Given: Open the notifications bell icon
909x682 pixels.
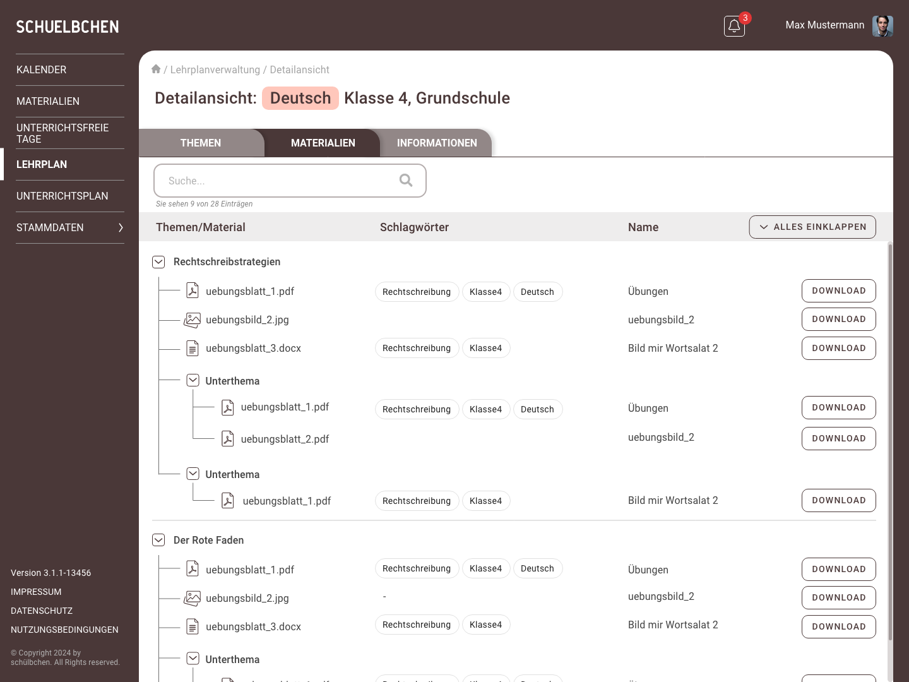Looking at the screenshot, I should point(734,27).
